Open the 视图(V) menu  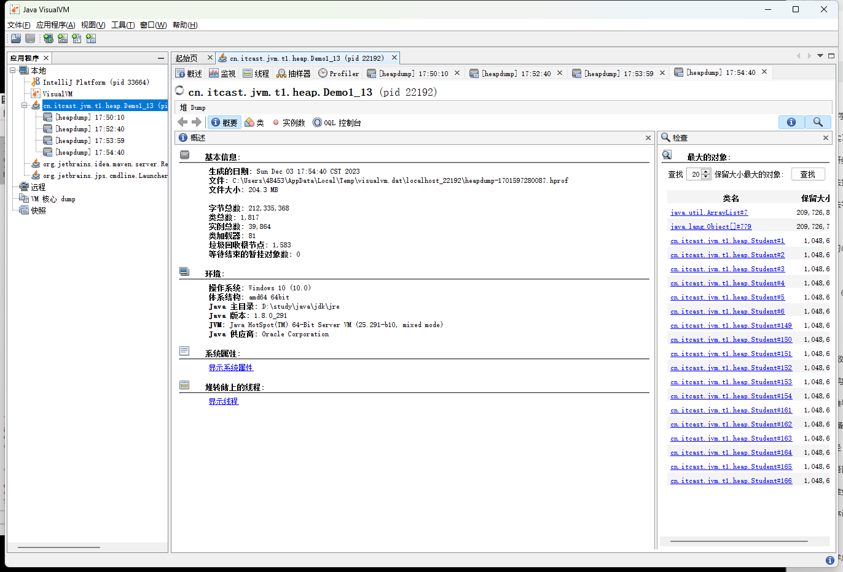(x=93, y=25)
